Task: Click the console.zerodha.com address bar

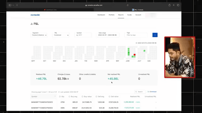Action: 94,5
